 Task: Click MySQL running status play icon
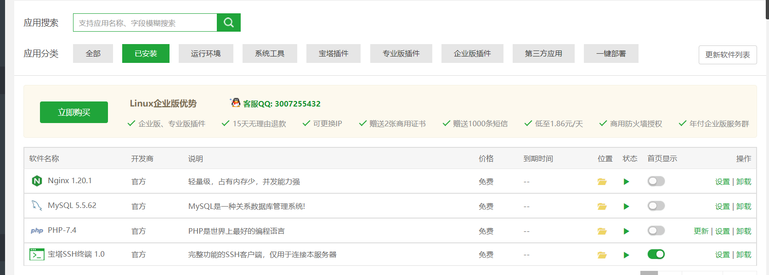coord(626,207)
